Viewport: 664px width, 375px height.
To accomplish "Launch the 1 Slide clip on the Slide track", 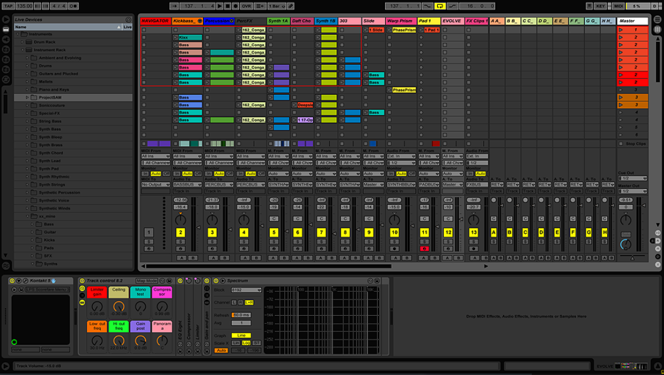I will point(366,29).
